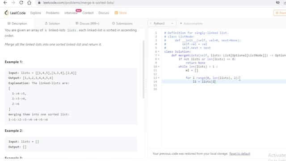
Task: Open the Explore menu item
Action: [x=36, y=13]
